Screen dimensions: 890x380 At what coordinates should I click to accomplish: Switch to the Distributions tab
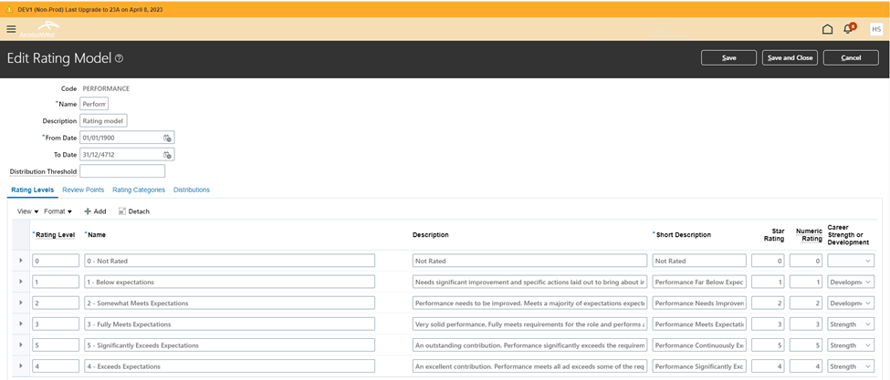pos(192,190)
